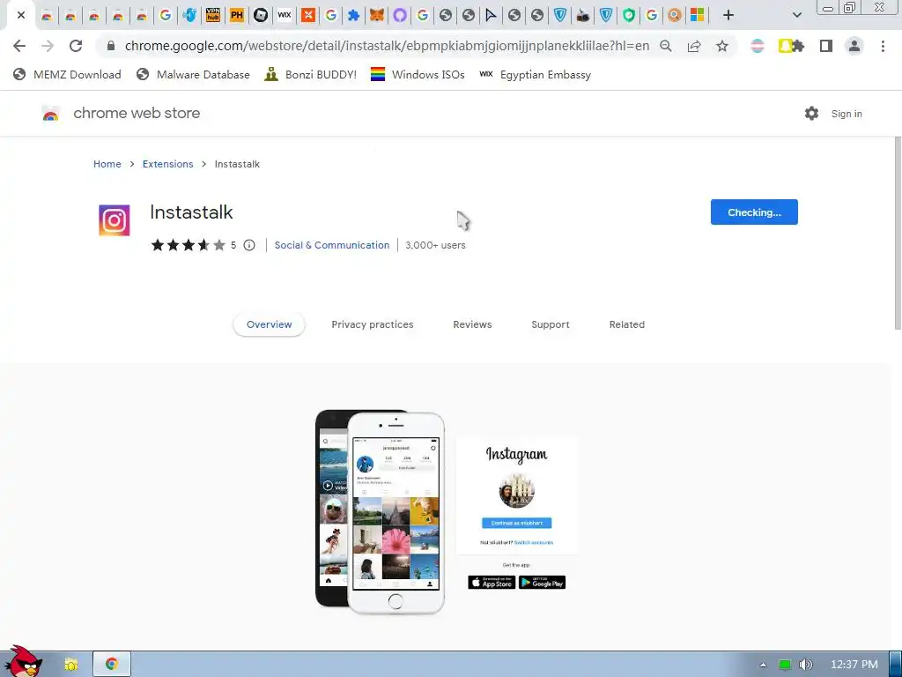Expand the tab search dropdown arrow
Viewport: 902px width, 677px height.
796,16
